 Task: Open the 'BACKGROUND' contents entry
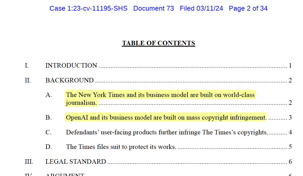coord(70,80)
